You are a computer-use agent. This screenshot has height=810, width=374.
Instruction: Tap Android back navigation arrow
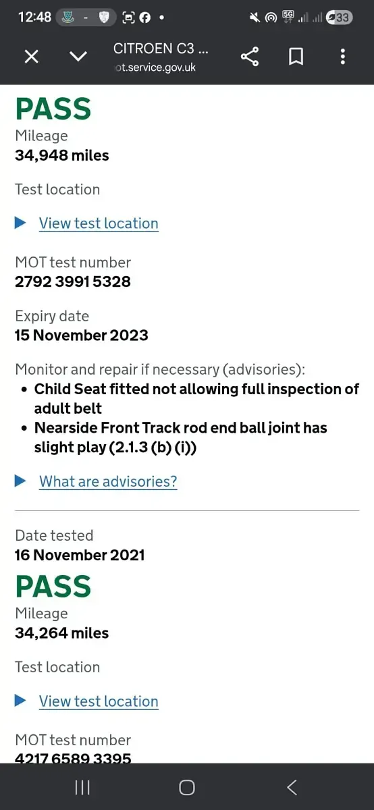(292, 787)
